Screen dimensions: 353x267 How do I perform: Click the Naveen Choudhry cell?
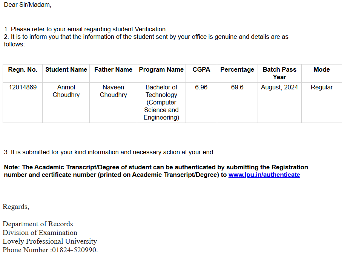click(113, 91)
